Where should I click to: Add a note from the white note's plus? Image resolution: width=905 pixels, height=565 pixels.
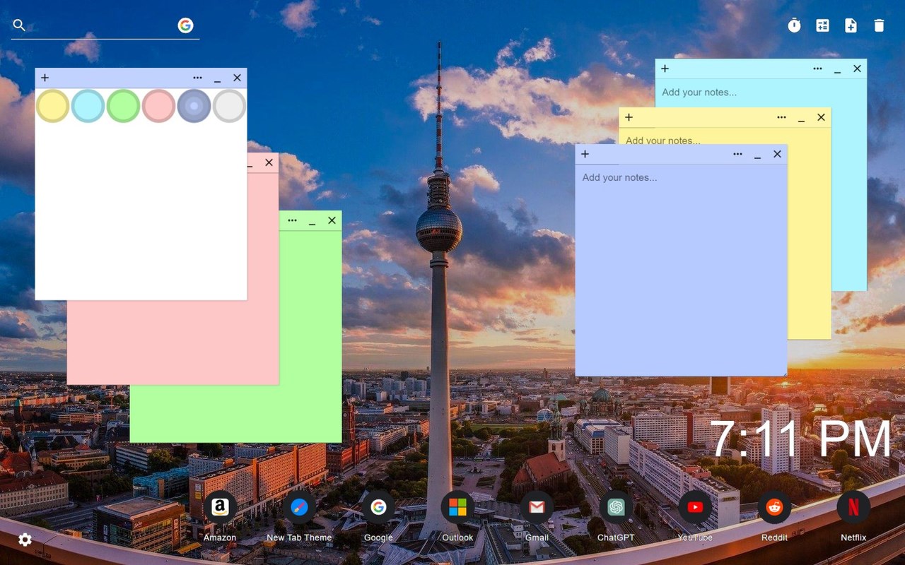coord(45,78)
